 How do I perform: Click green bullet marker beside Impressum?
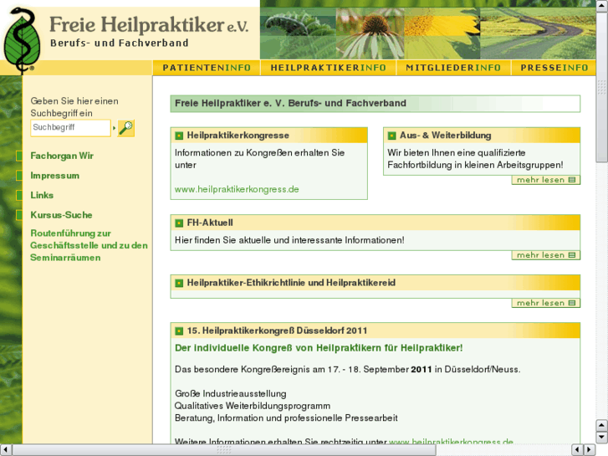pyautogui.click(x=19, y=176)
